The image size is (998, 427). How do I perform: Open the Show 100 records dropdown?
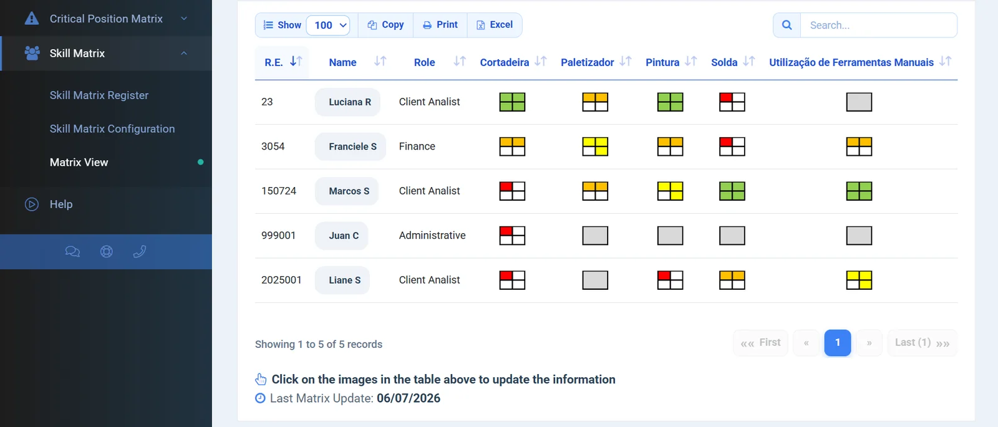click(328, 25)
